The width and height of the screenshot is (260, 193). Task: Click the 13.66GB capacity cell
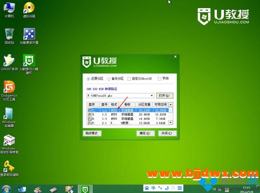coord(144,123)
